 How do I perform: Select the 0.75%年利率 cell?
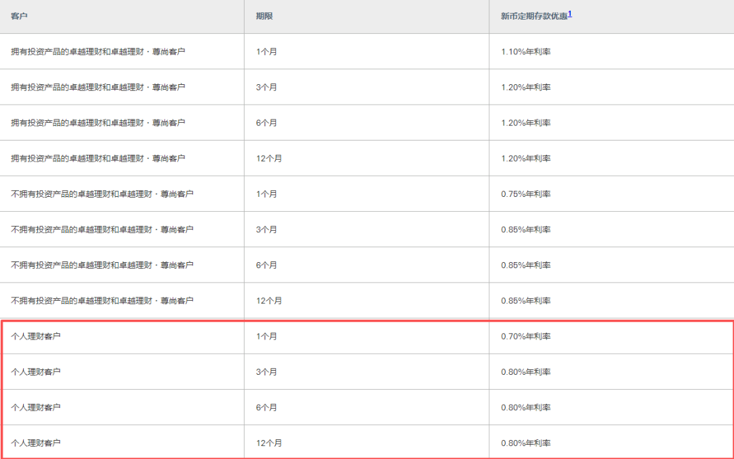click(x=525, y=194)
